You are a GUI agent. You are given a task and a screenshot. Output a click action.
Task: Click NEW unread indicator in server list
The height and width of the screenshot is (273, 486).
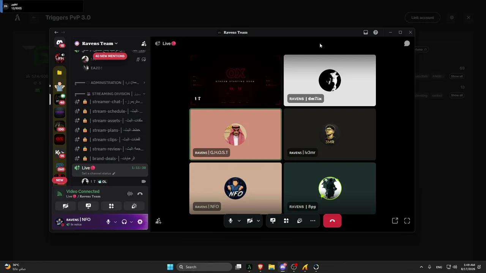60,180
